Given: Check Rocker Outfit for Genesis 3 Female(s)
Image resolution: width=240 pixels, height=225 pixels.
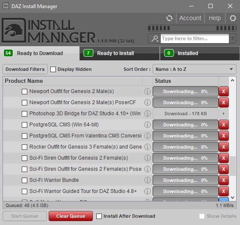Looking at the screenshot, I should (24, 147).
